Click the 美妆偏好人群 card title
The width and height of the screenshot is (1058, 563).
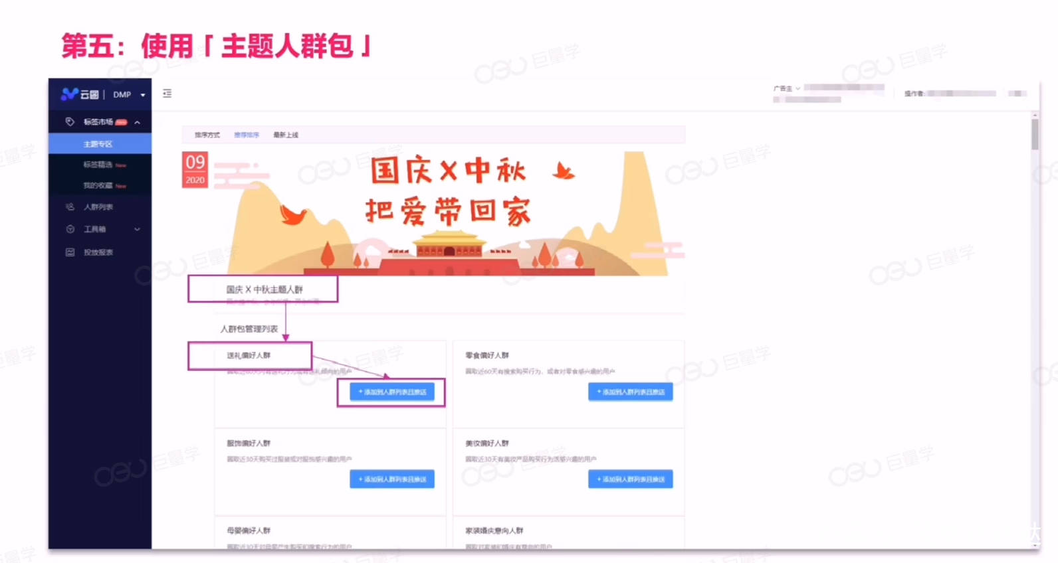coord(487,443)
